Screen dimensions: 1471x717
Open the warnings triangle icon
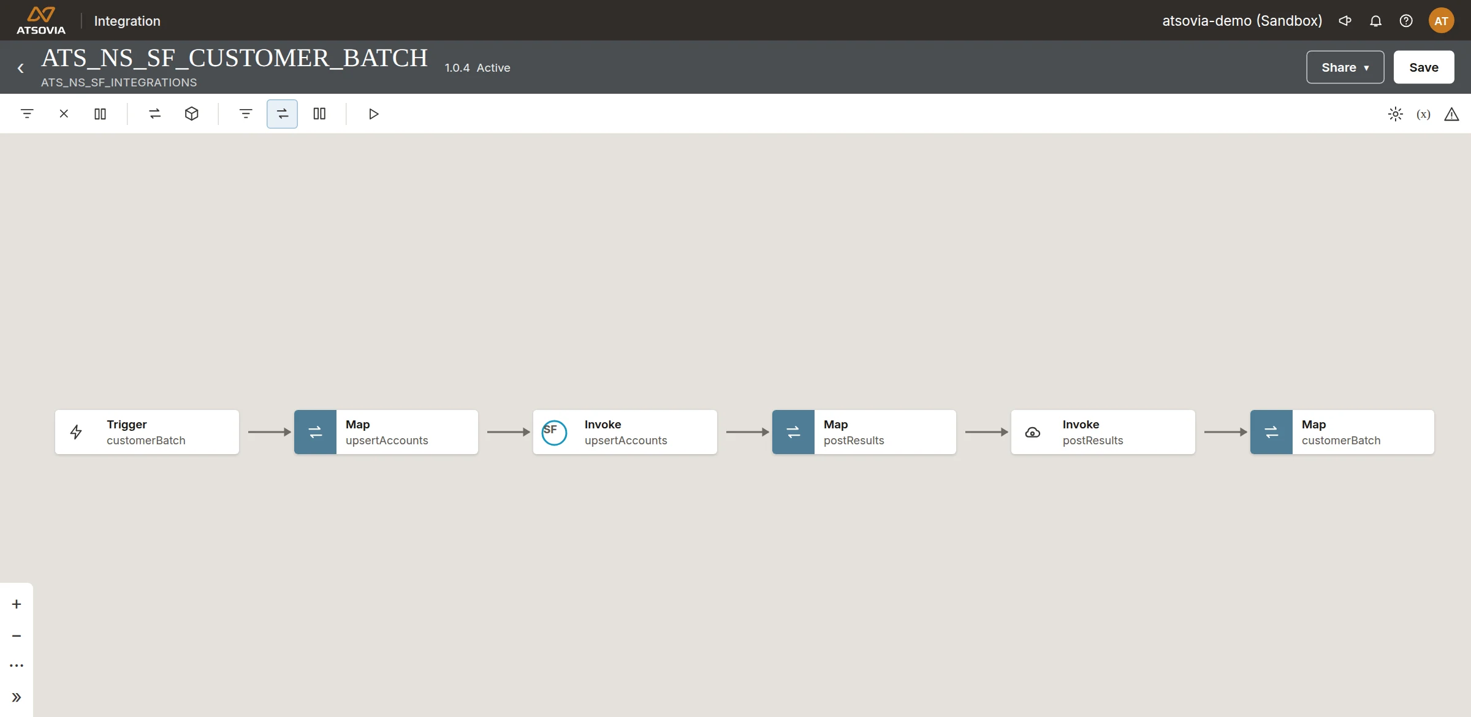1451,114
